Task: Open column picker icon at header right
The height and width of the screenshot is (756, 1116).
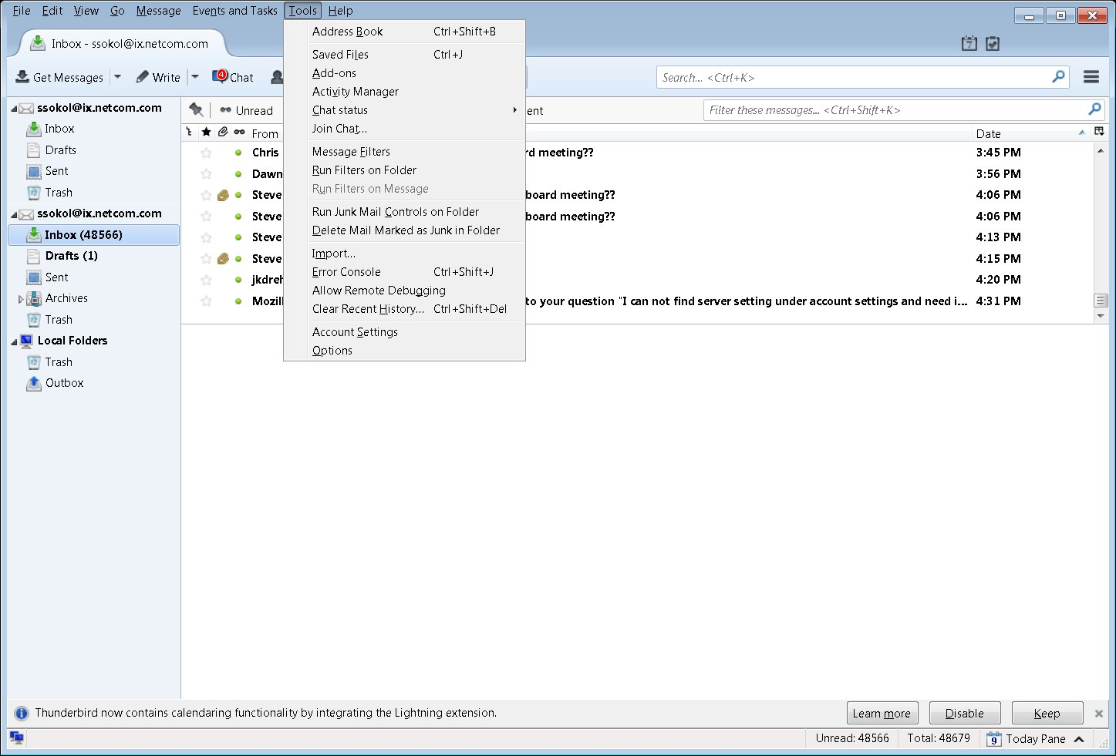Action: coord(1099,132)
